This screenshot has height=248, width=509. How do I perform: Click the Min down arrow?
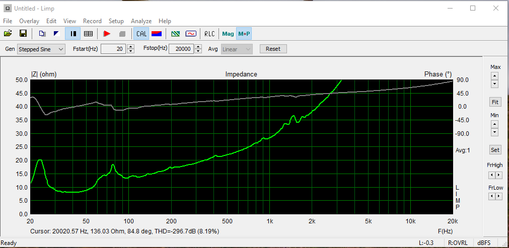tap(494, 132)
